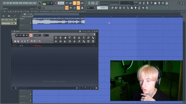Toggle wait for input before recording
The width and height of the screenshot is (186, 104).
(x=71, y=3)
